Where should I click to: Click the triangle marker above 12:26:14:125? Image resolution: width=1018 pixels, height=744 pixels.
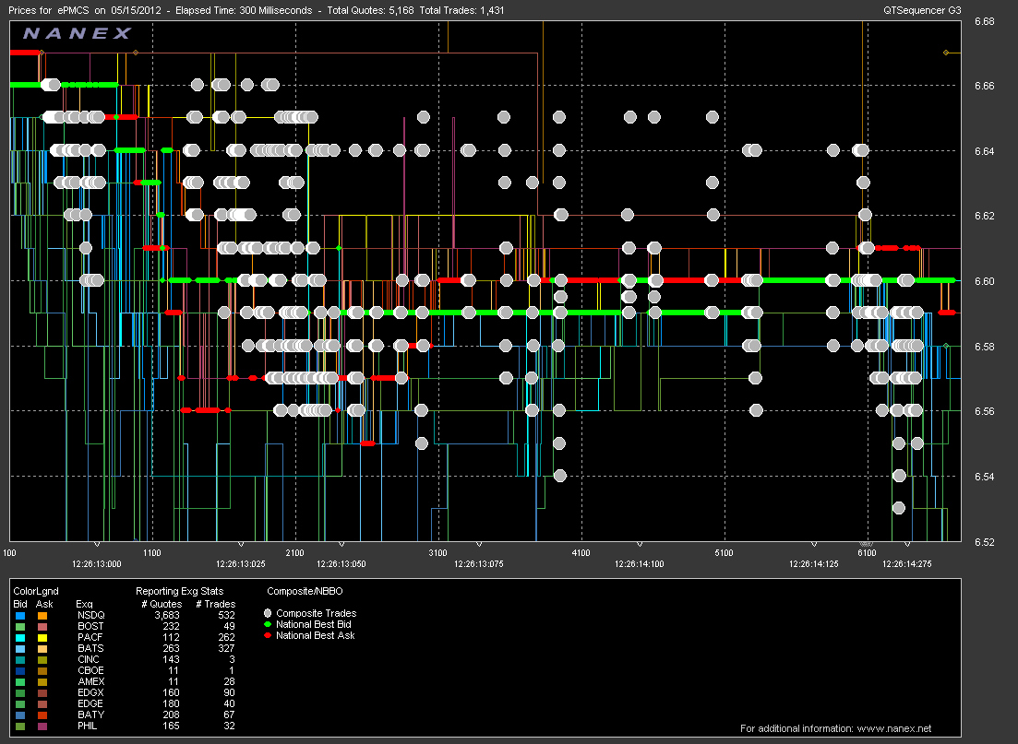tap(814, 544)
